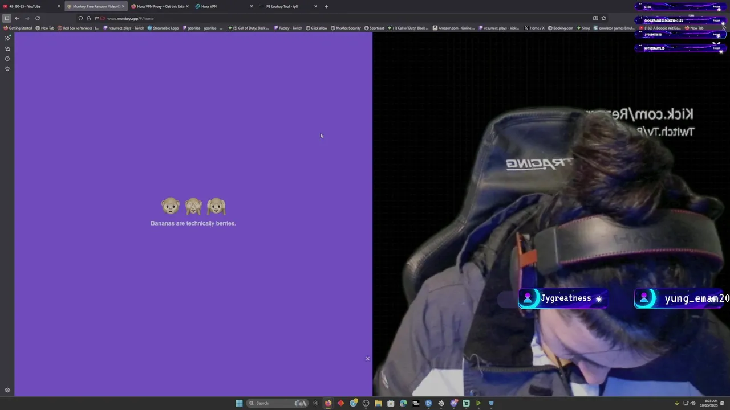Click the taskbar Search box
Viewport: 730px width, 410px height.
pos(278,403)
